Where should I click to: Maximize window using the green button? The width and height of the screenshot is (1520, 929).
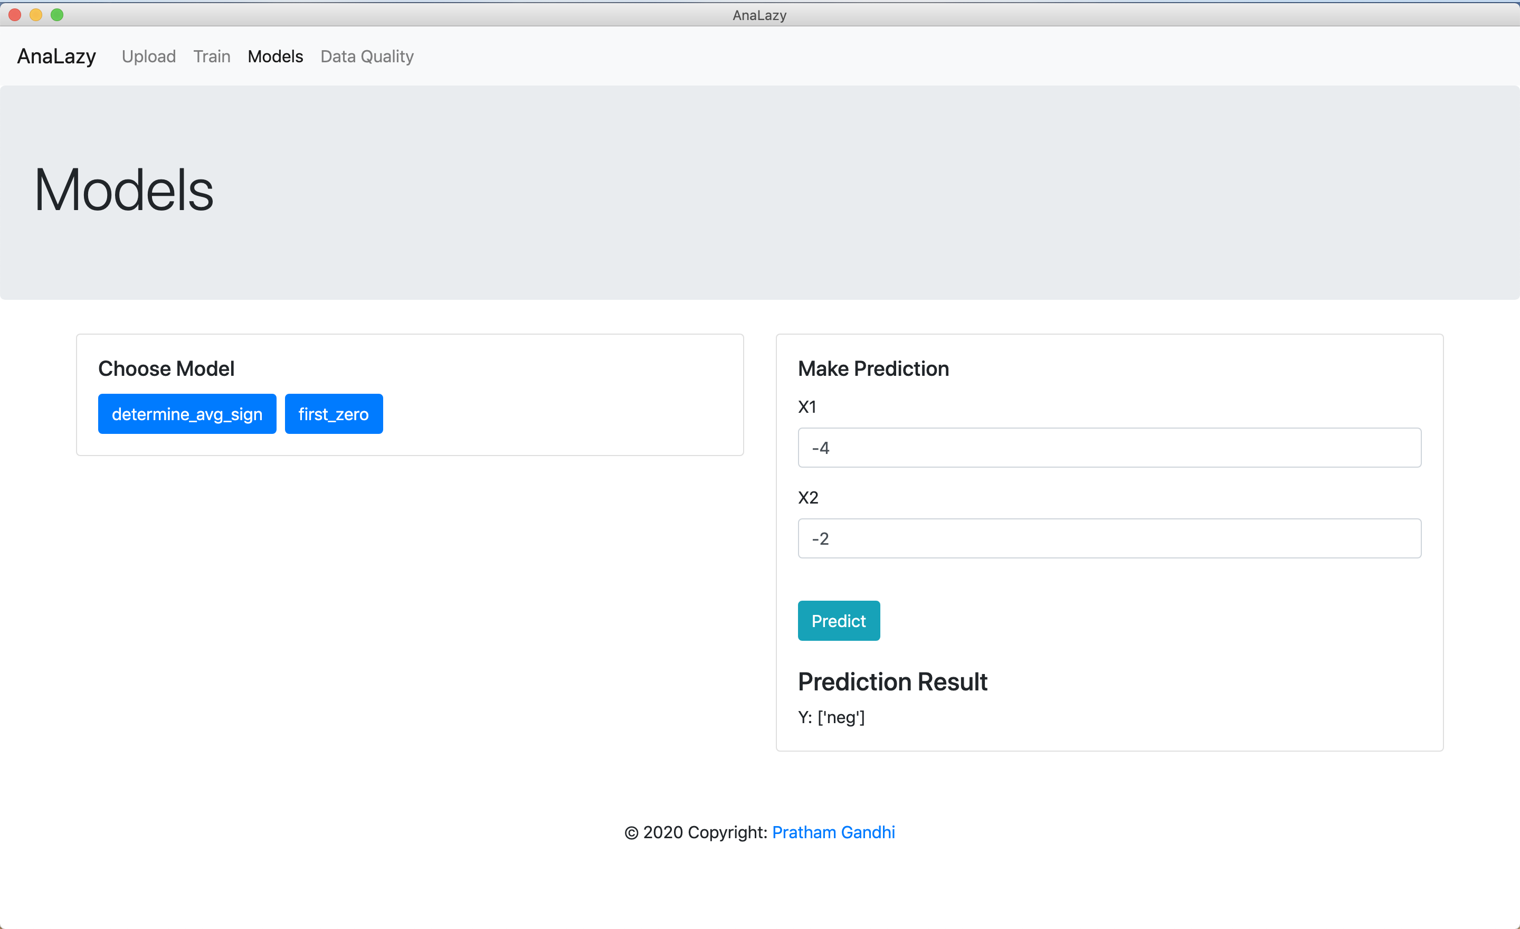57,15
